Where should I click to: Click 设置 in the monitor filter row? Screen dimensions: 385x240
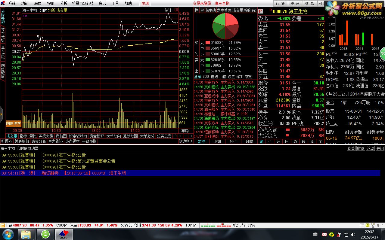(231, 77)
